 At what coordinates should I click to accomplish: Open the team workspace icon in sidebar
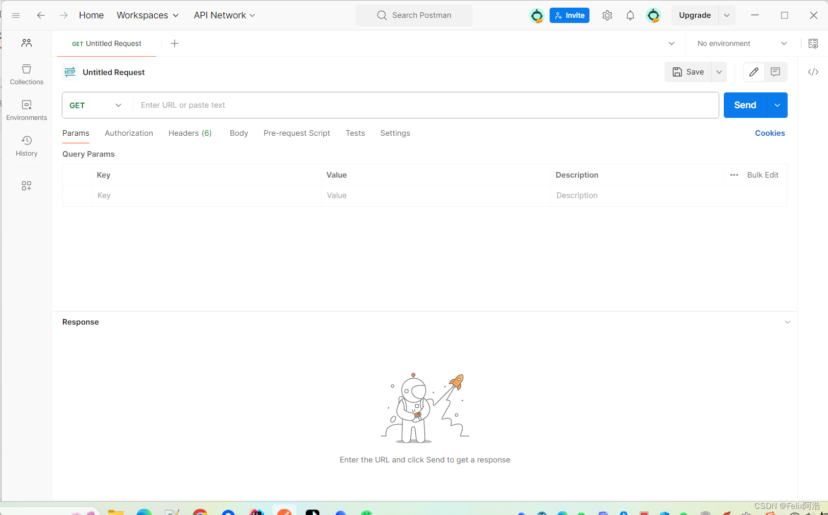[27, 43]
